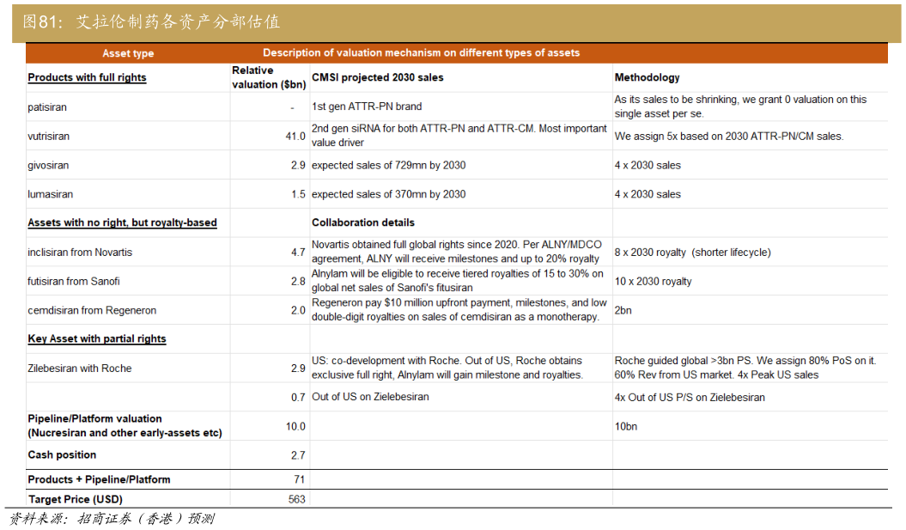Click the total valuation '71'
Image resolution: width=906 pixels, height=530 pixels.
click(x=300, y=479)
